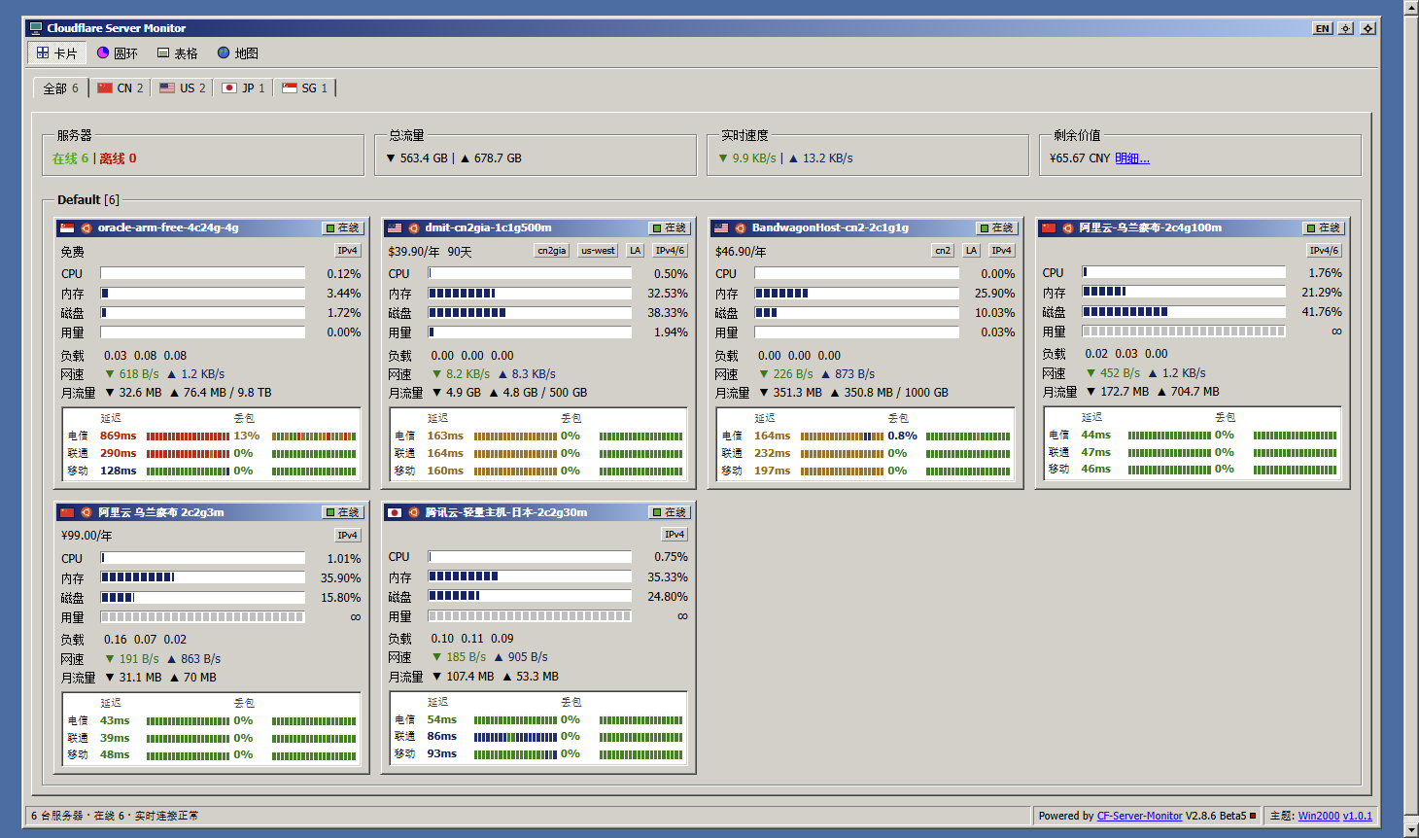Switch language with the EN button
1419x838 pixels.
coord(1323,28)
